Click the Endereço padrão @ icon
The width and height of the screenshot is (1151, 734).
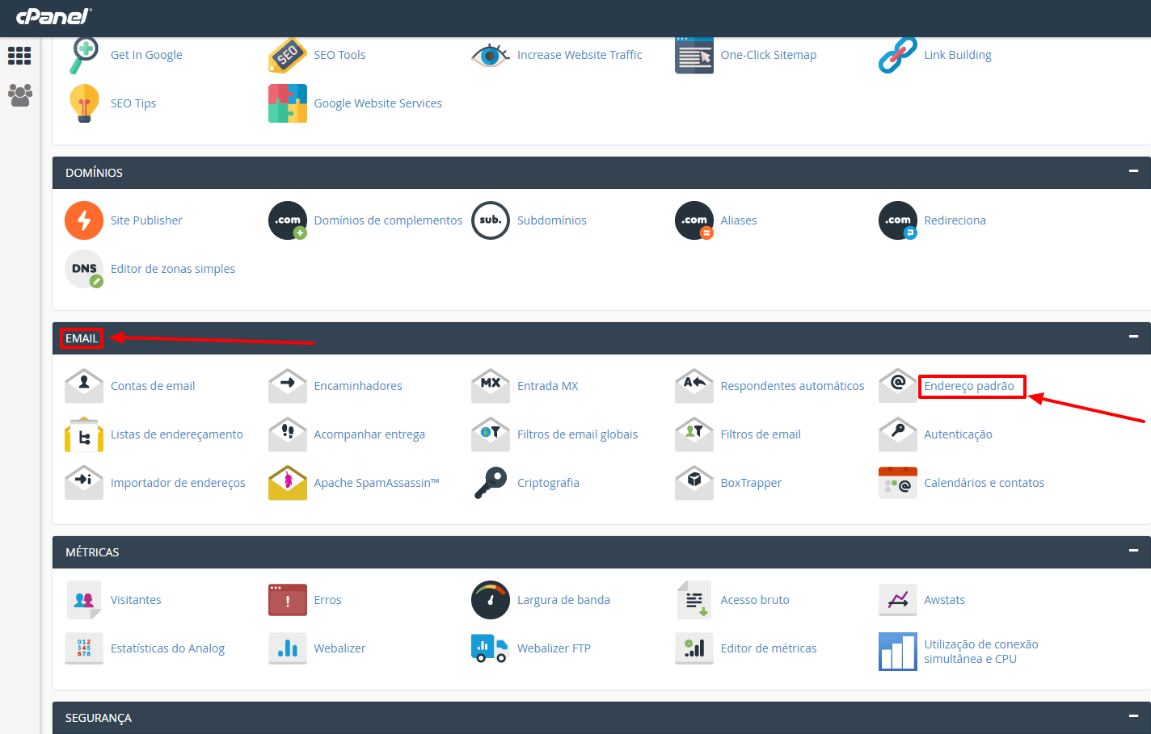coord(898,386)
